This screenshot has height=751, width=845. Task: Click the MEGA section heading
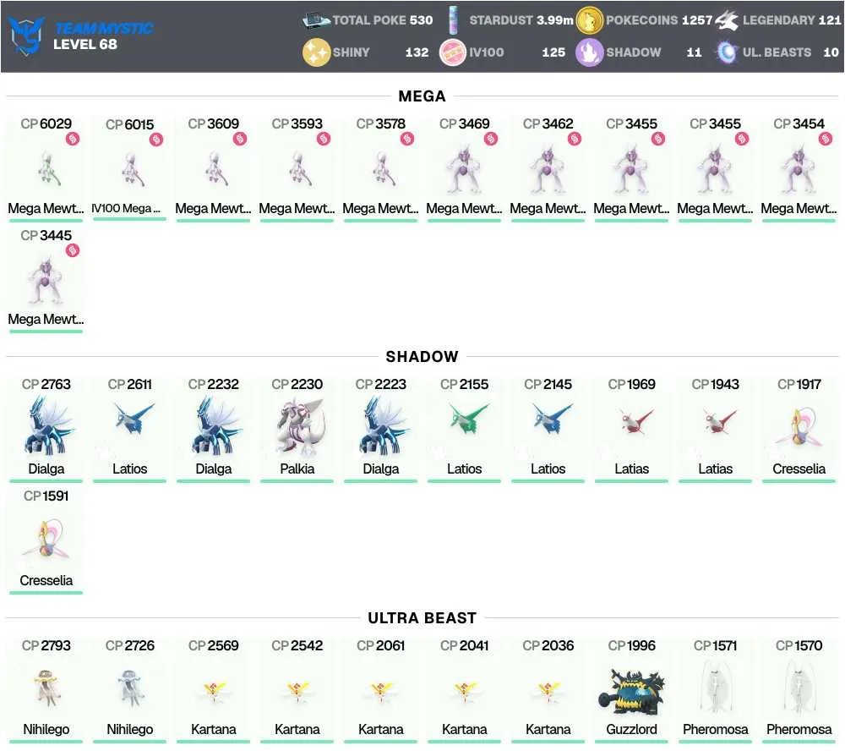422,96
